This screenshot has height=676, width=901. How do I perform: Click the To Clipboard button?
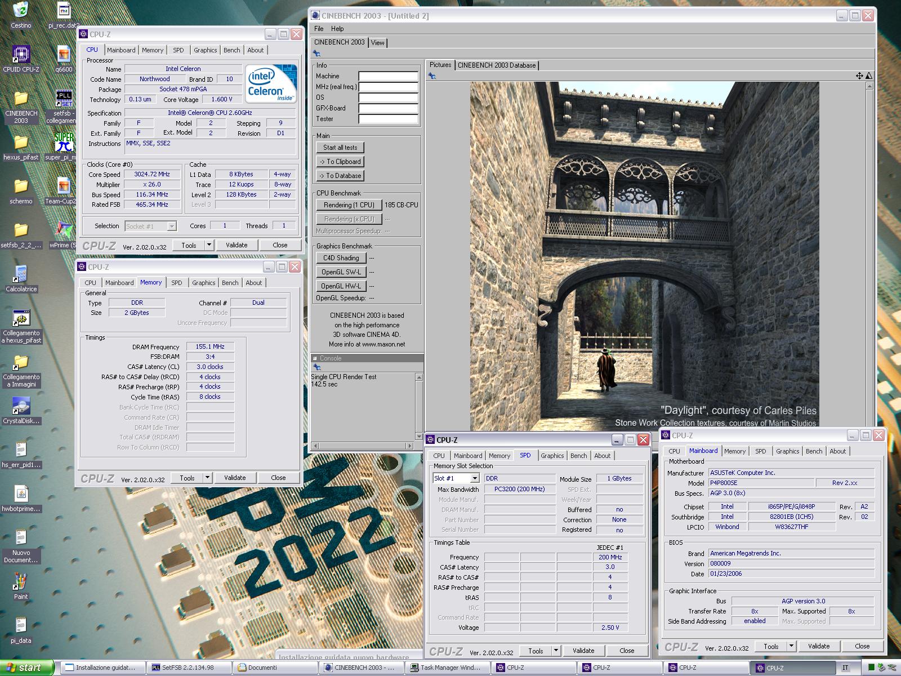[x=340, y=162]
